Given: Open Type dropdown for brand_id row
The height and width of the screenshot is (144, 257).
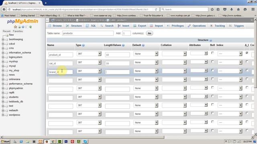Looking at the screenshot, I should click(89, 71).
